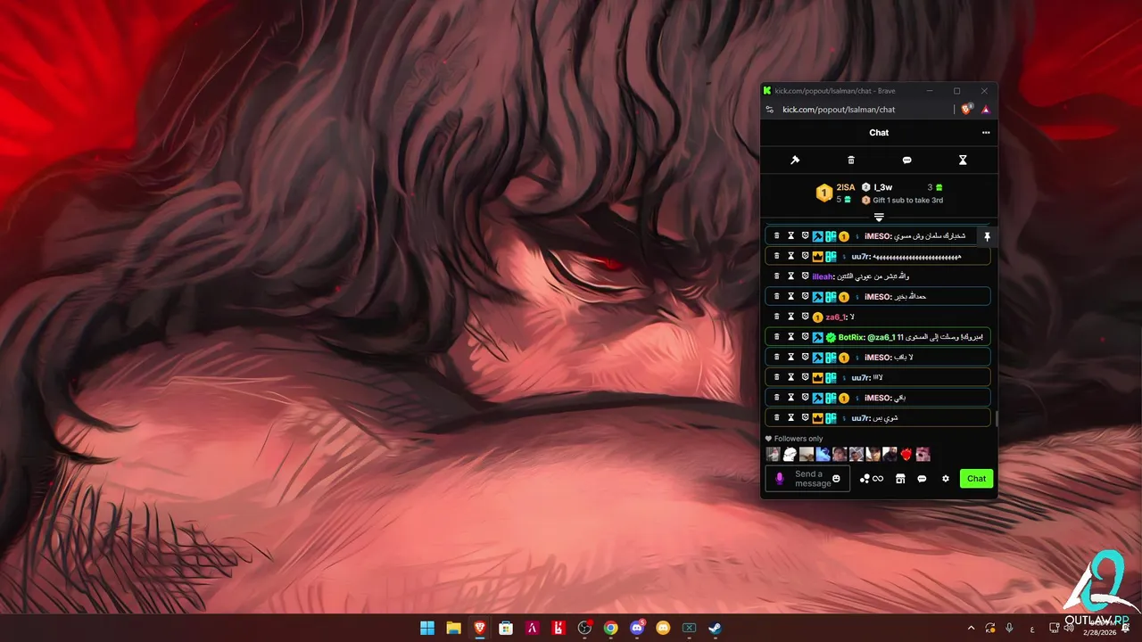Open File Explorer from the taskbar
This screenshot has height=642, width=1142.
tap(453, 628)
